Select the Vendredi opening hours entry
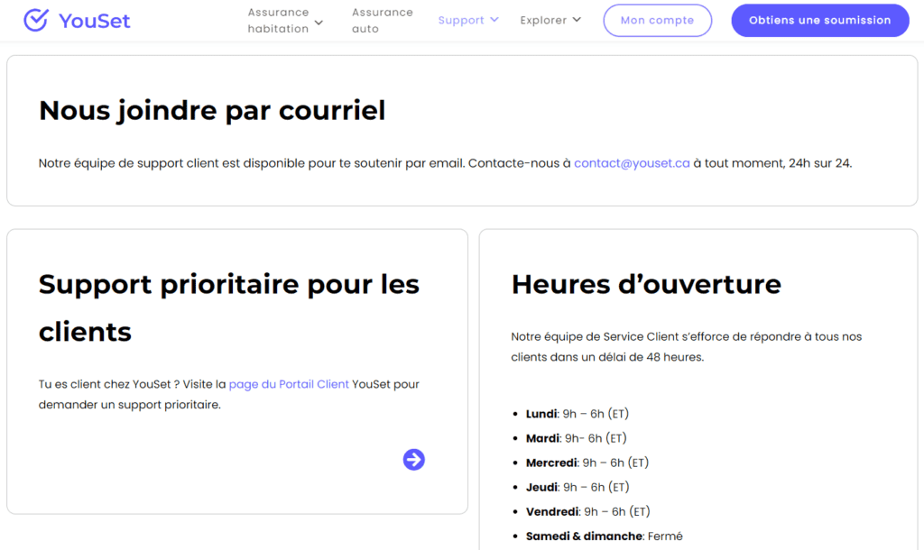 [x=587, y=511]
